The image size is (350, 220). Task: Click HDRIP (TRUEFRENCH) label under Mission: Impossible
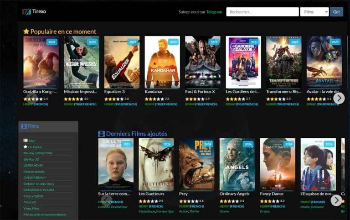tap(80, 104)
